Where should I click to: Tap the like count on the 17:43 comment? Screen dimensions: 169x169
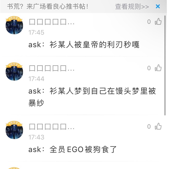click(x=149, y=126)
